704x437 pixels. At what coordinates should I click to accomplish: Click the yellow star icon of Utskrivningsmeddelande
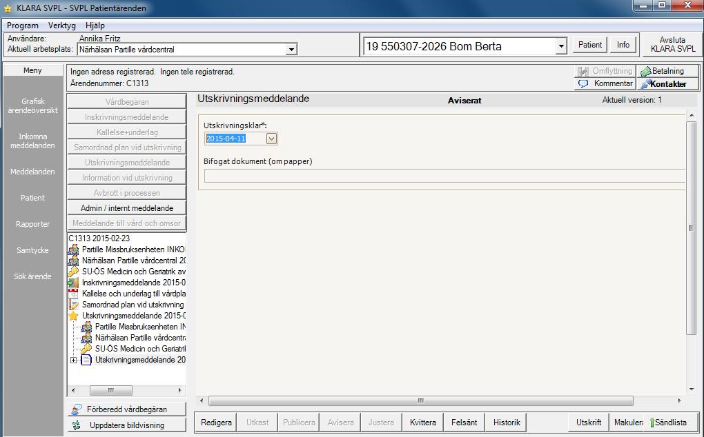tap(73, 316)
